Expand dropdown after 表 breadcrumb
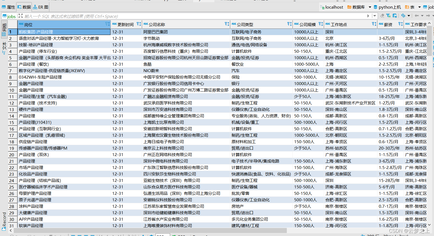Viewport: 434px width, 236px height. 419,7
